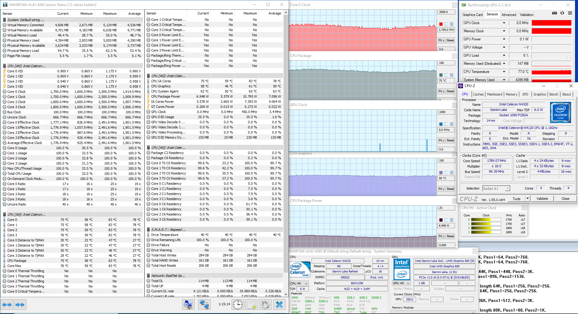Click the chip icon of the S.M.A.R.T. group header
The height and width of the screenshot is (314, 578).
click(148, 230)
